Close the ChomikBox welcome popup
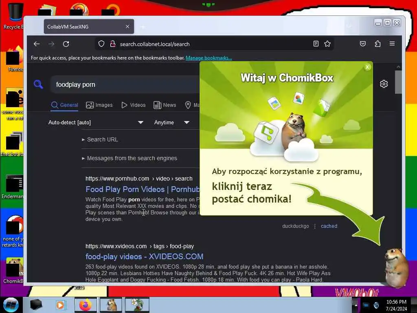This screenshot has height=313, width=417. (367, 67)
